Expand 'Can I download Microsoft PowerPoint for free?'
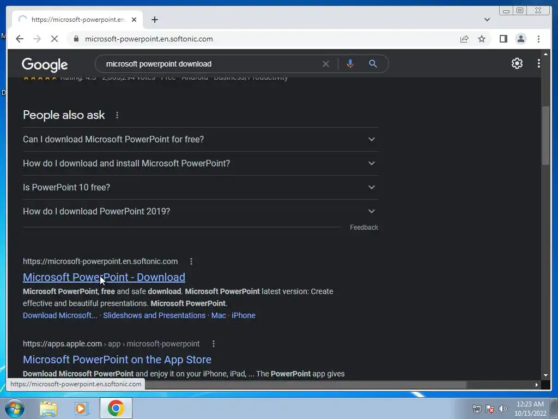The height and width of the screenshot is (419, 558). 201,139
